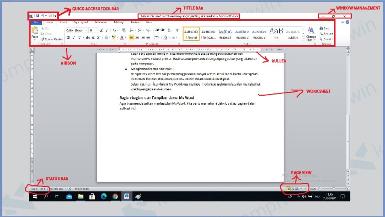This screenshot has height=217, width=385.
Task: Expand the Styles gallery more arrow
Action: click(304, 39)
